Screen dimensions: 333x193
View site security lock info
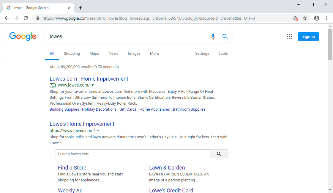(38, 18)
